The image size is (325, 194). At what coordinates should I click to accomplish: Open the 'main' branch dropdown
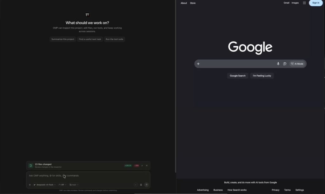tap(74, 185)
